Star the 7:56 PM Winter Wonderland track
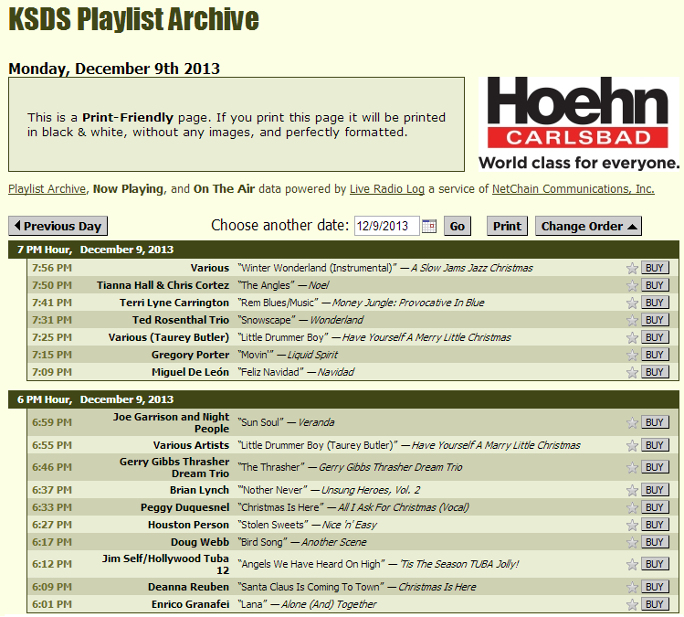Screen dimensions: 684x617 click(632, 268)
